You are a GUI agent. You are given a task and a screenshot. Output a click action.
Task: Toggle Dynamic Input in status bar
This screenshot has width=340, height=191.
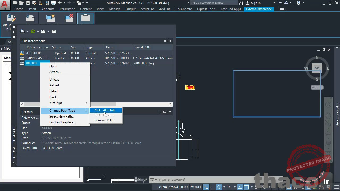pyautogui.click(x=206, y=187)
